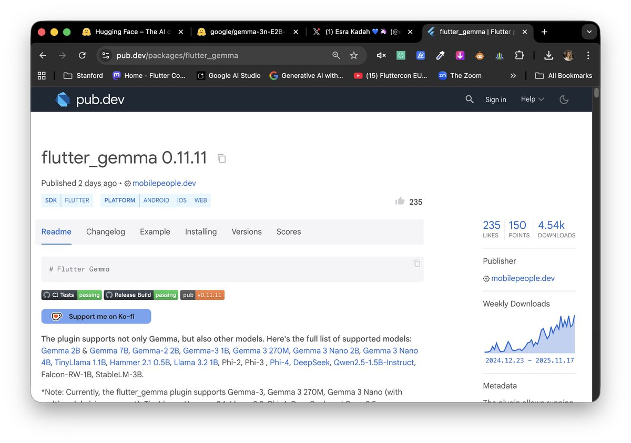Screen dimensions: 631x443
Task: Click the Support me on Ko-fi button
Action: [96, 316]
